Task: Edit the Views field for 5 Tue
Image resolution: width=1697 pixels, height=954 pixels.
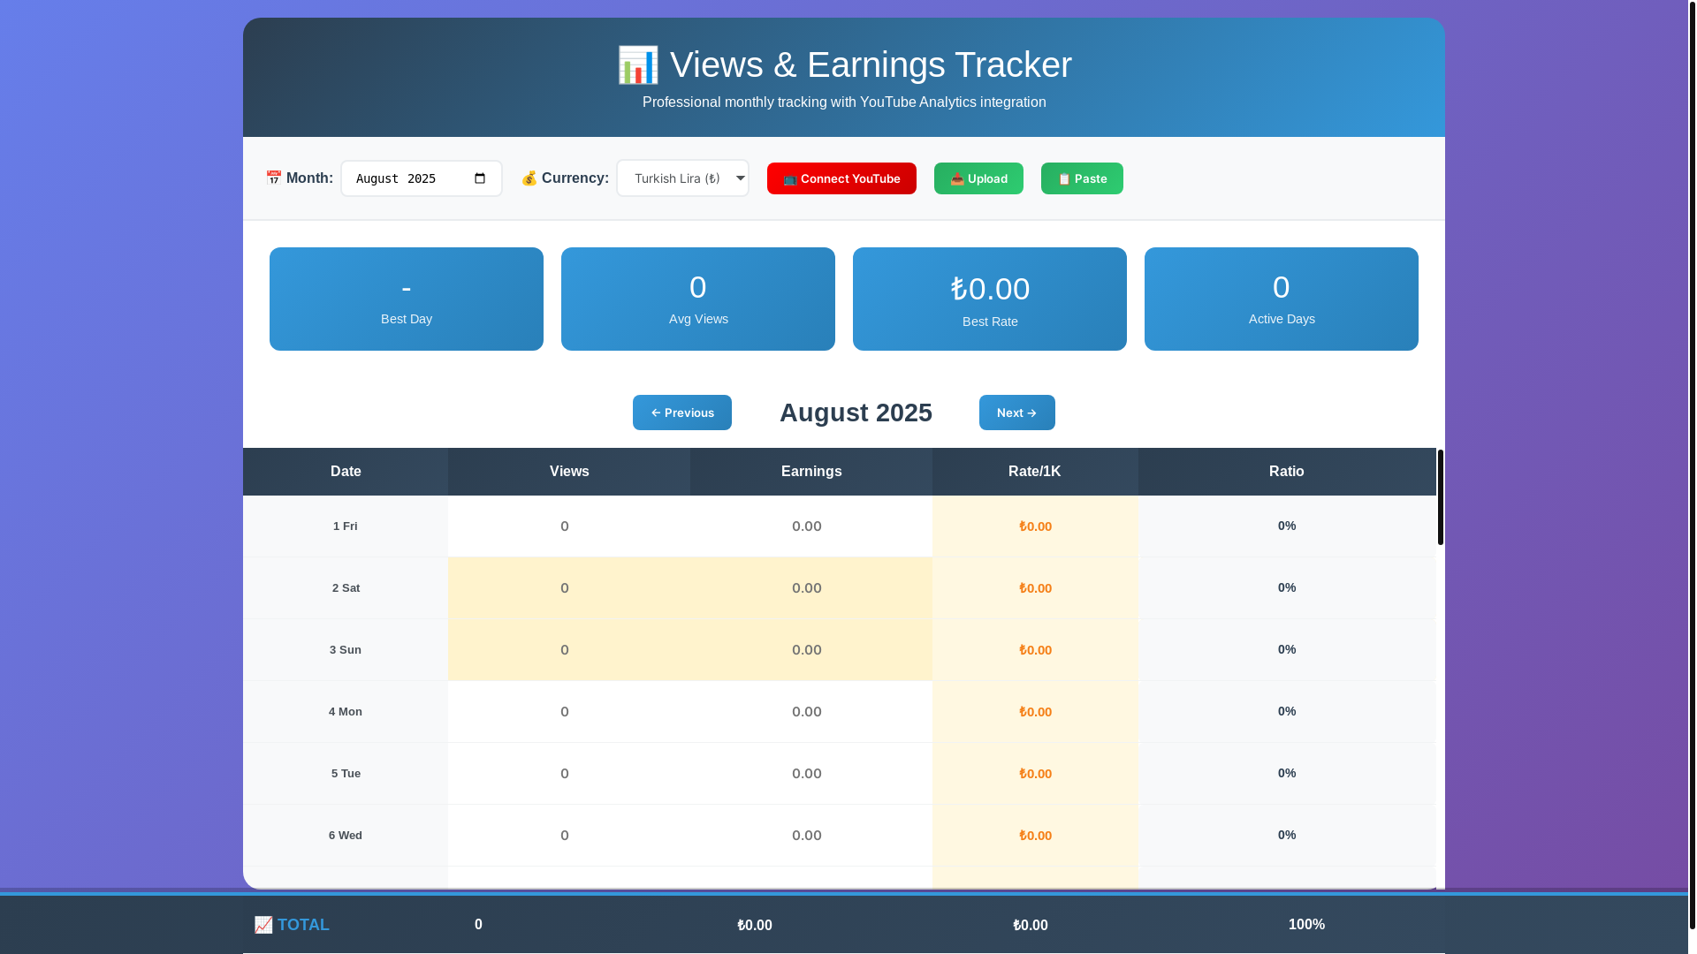Action: (569, 774)
